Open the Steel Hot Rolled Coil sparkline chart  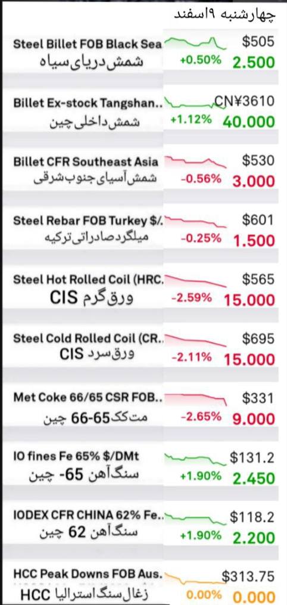pyautogui.click(x=196, y=281)
